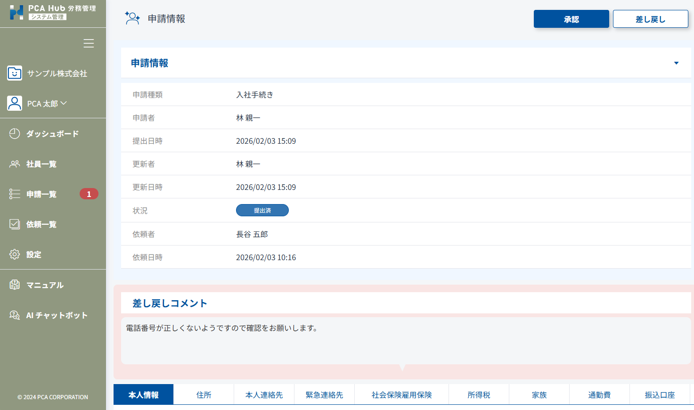Open 社員一覧 via its people icon
The width and height of the screenshot is (694, 410).
(x=15, y=164)
